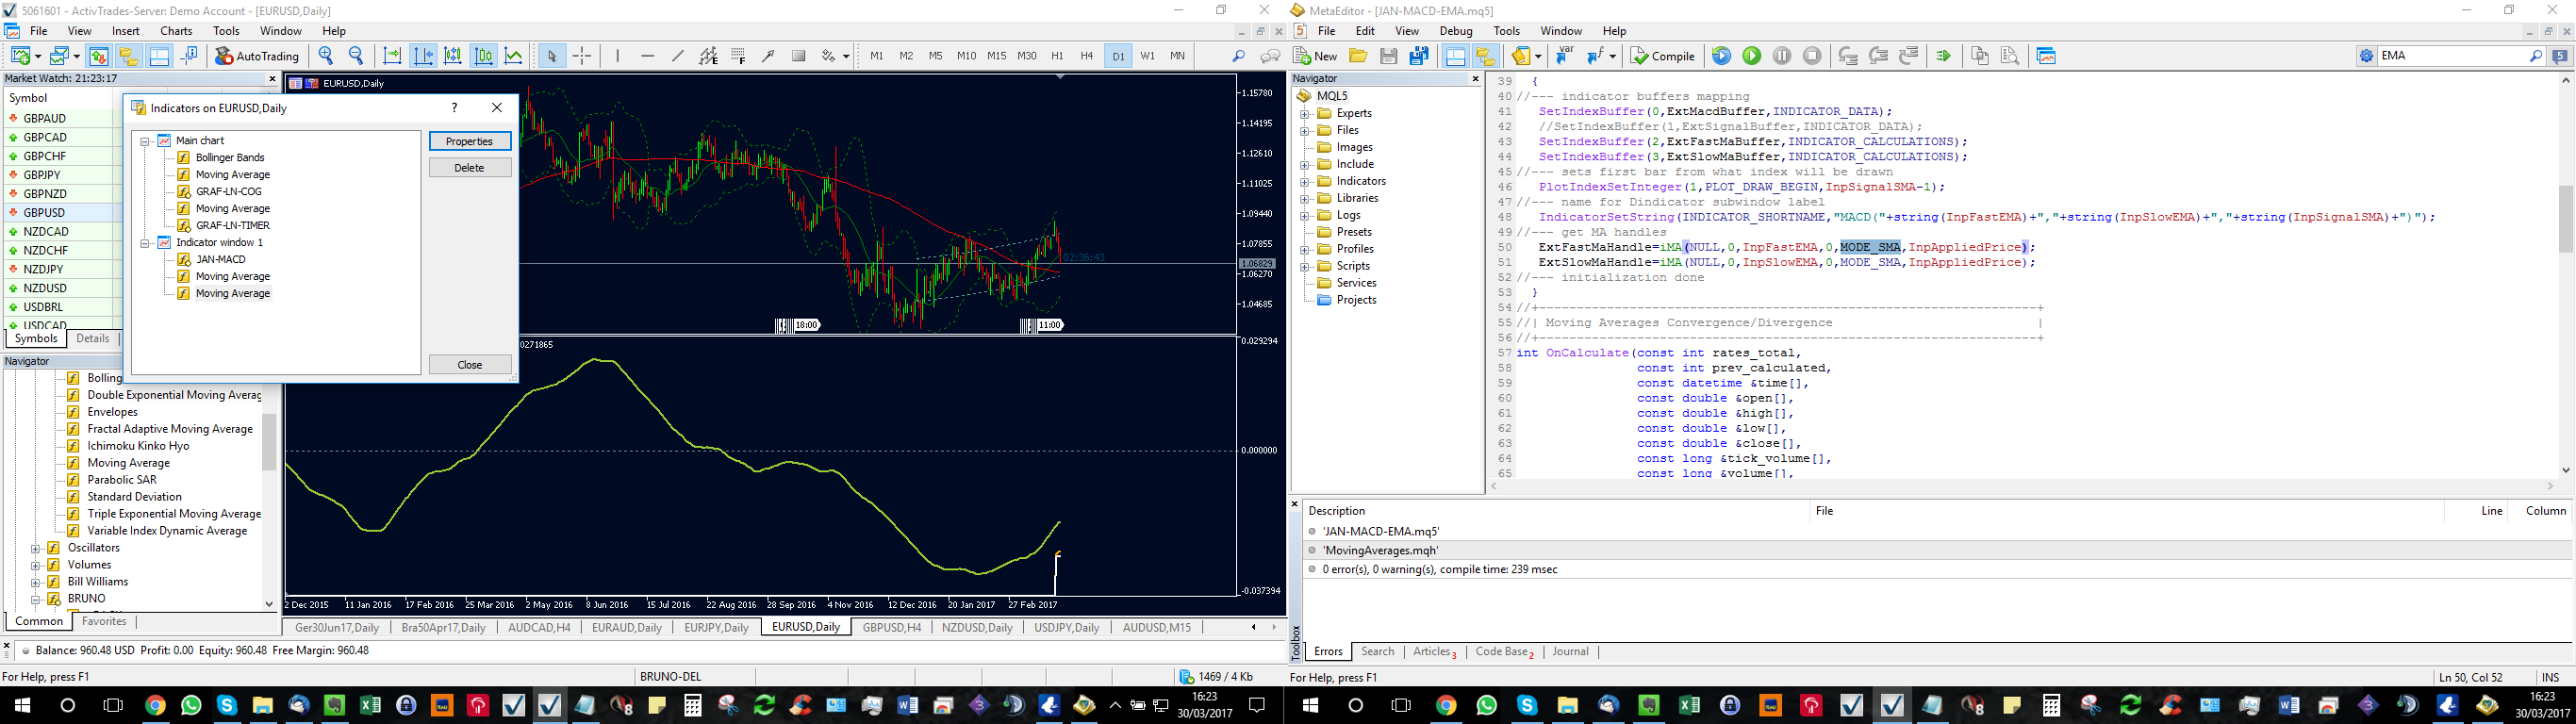Stop debugging in MetaEditor
The height and width of the screenshot is (724, 2576).
[x=1812, y=56]
